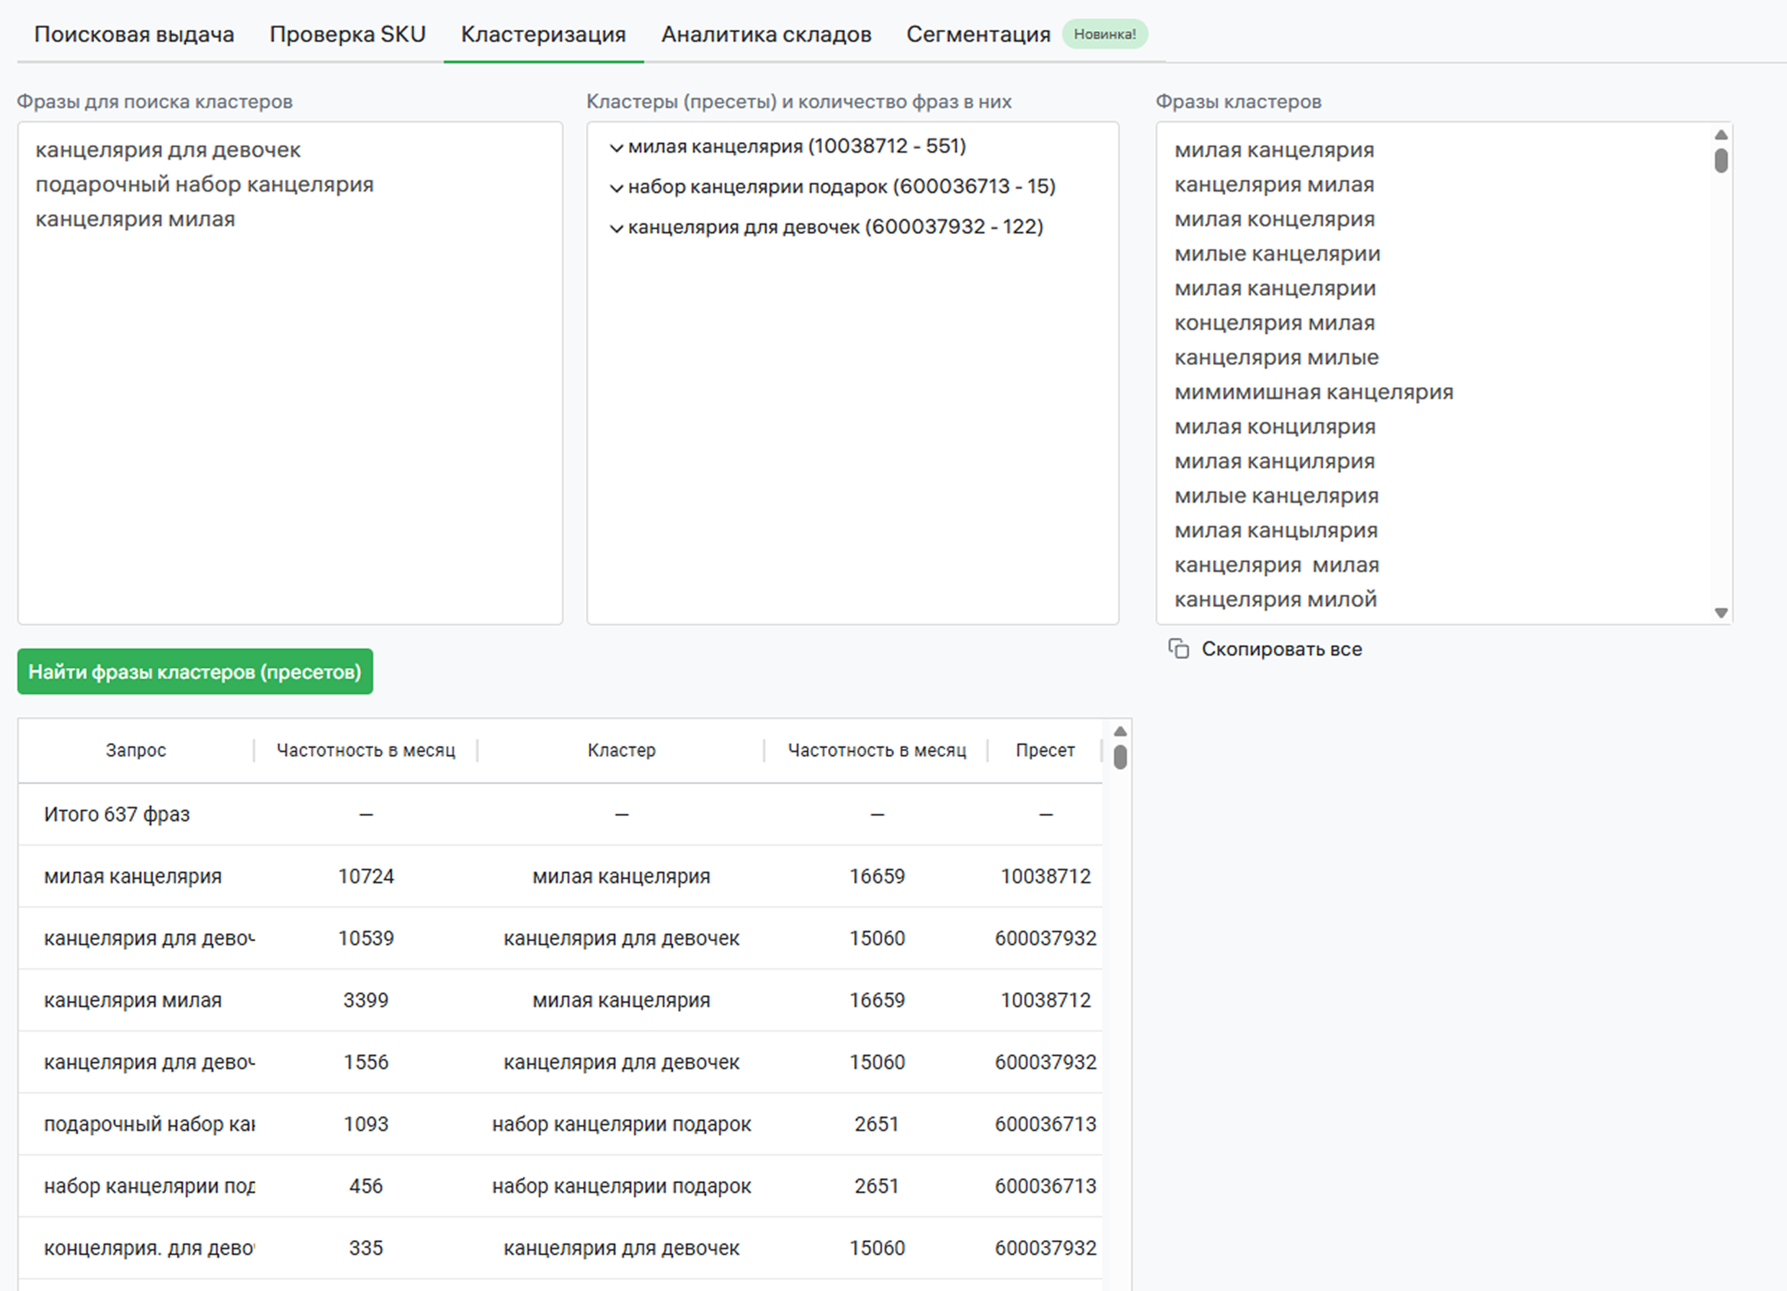Click the Пресет column header
Viewport: 1787px width, 1291px height.
pos(1045,751)
